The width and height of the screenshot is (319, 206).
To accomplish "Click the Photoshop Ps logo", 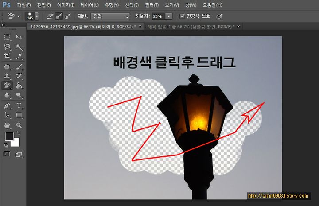I will pyautogui.click(x=6, y=4).
